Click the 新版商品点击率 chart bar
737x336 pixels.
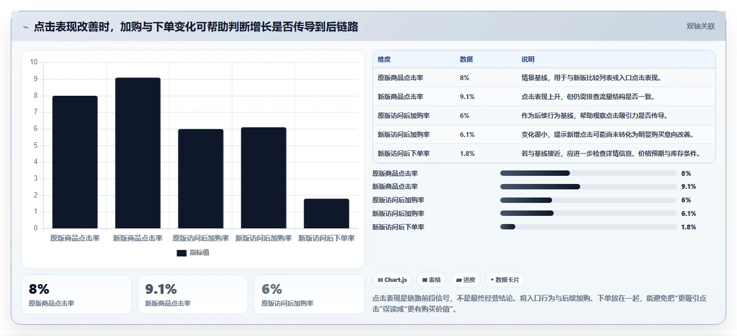[138, 153]
